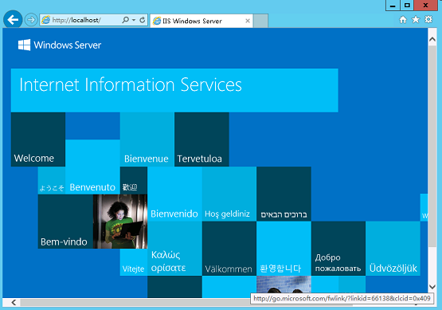Click the vertical scrollbar down arrow
The width and height of the screenshot is (442, 310).
432,287
